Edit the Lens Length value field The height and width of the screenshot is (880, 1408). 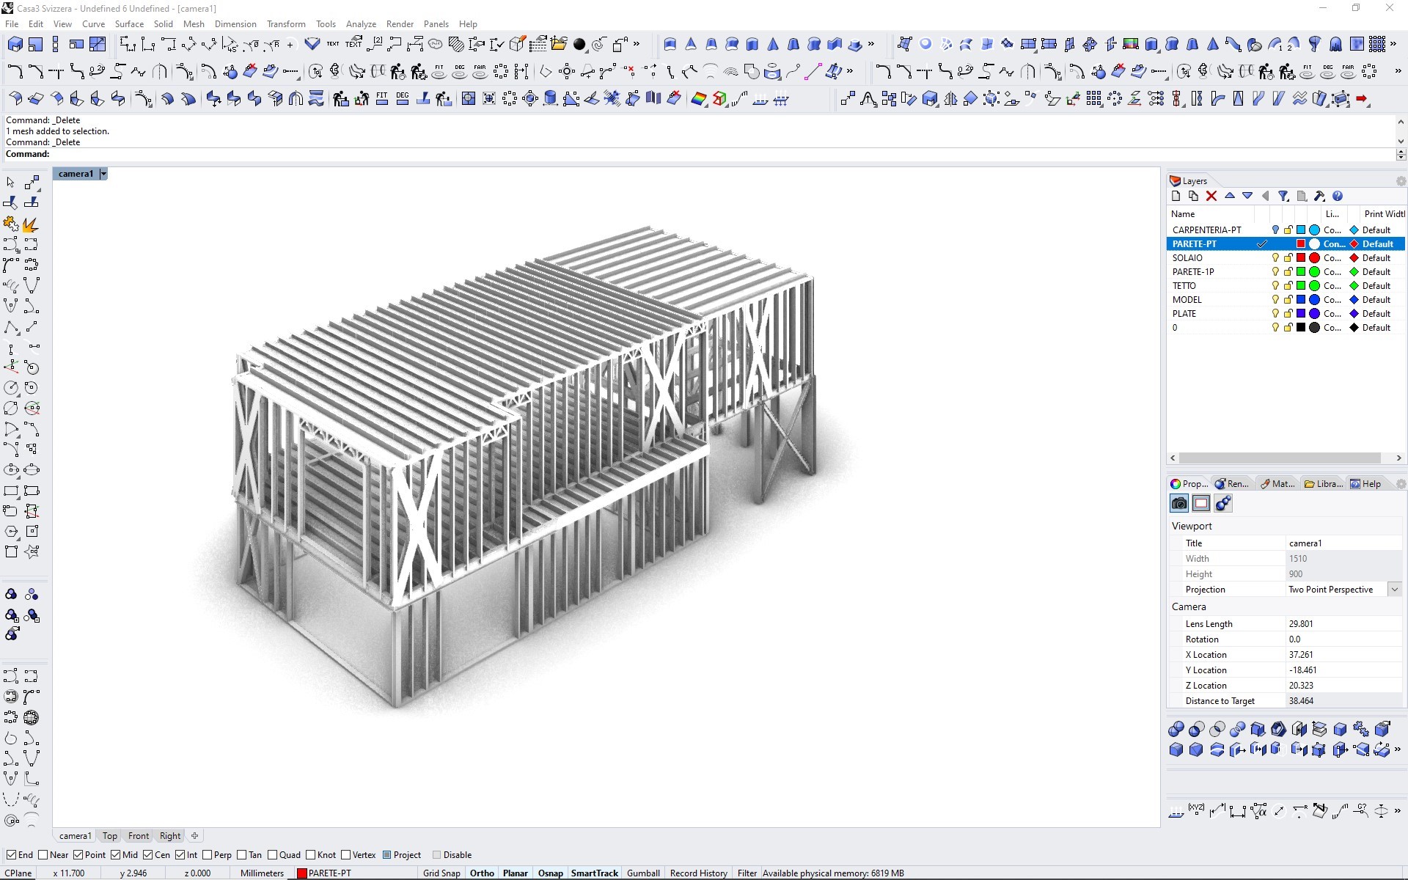pos(1344,624)
